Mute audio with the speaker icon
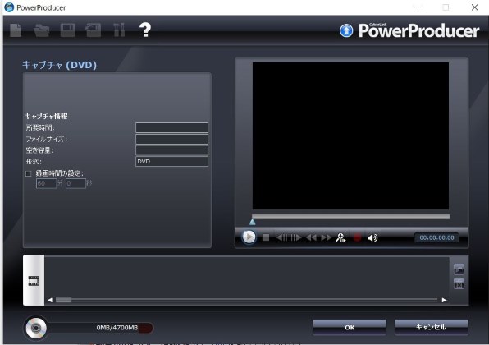This screenshot has height=345, width=489. pyautogui.click(x=372, y=238)
